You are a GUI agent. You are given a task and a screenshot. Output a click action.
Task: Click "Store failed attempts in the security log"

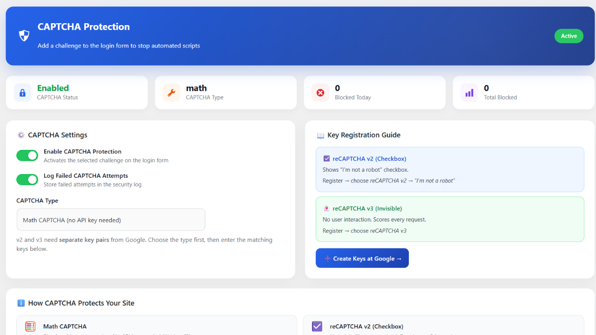click(93, 185)
